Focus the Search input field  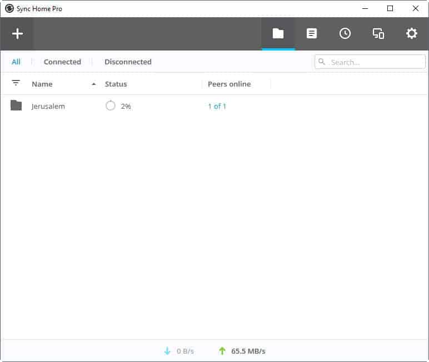click(x=370, y=62)
